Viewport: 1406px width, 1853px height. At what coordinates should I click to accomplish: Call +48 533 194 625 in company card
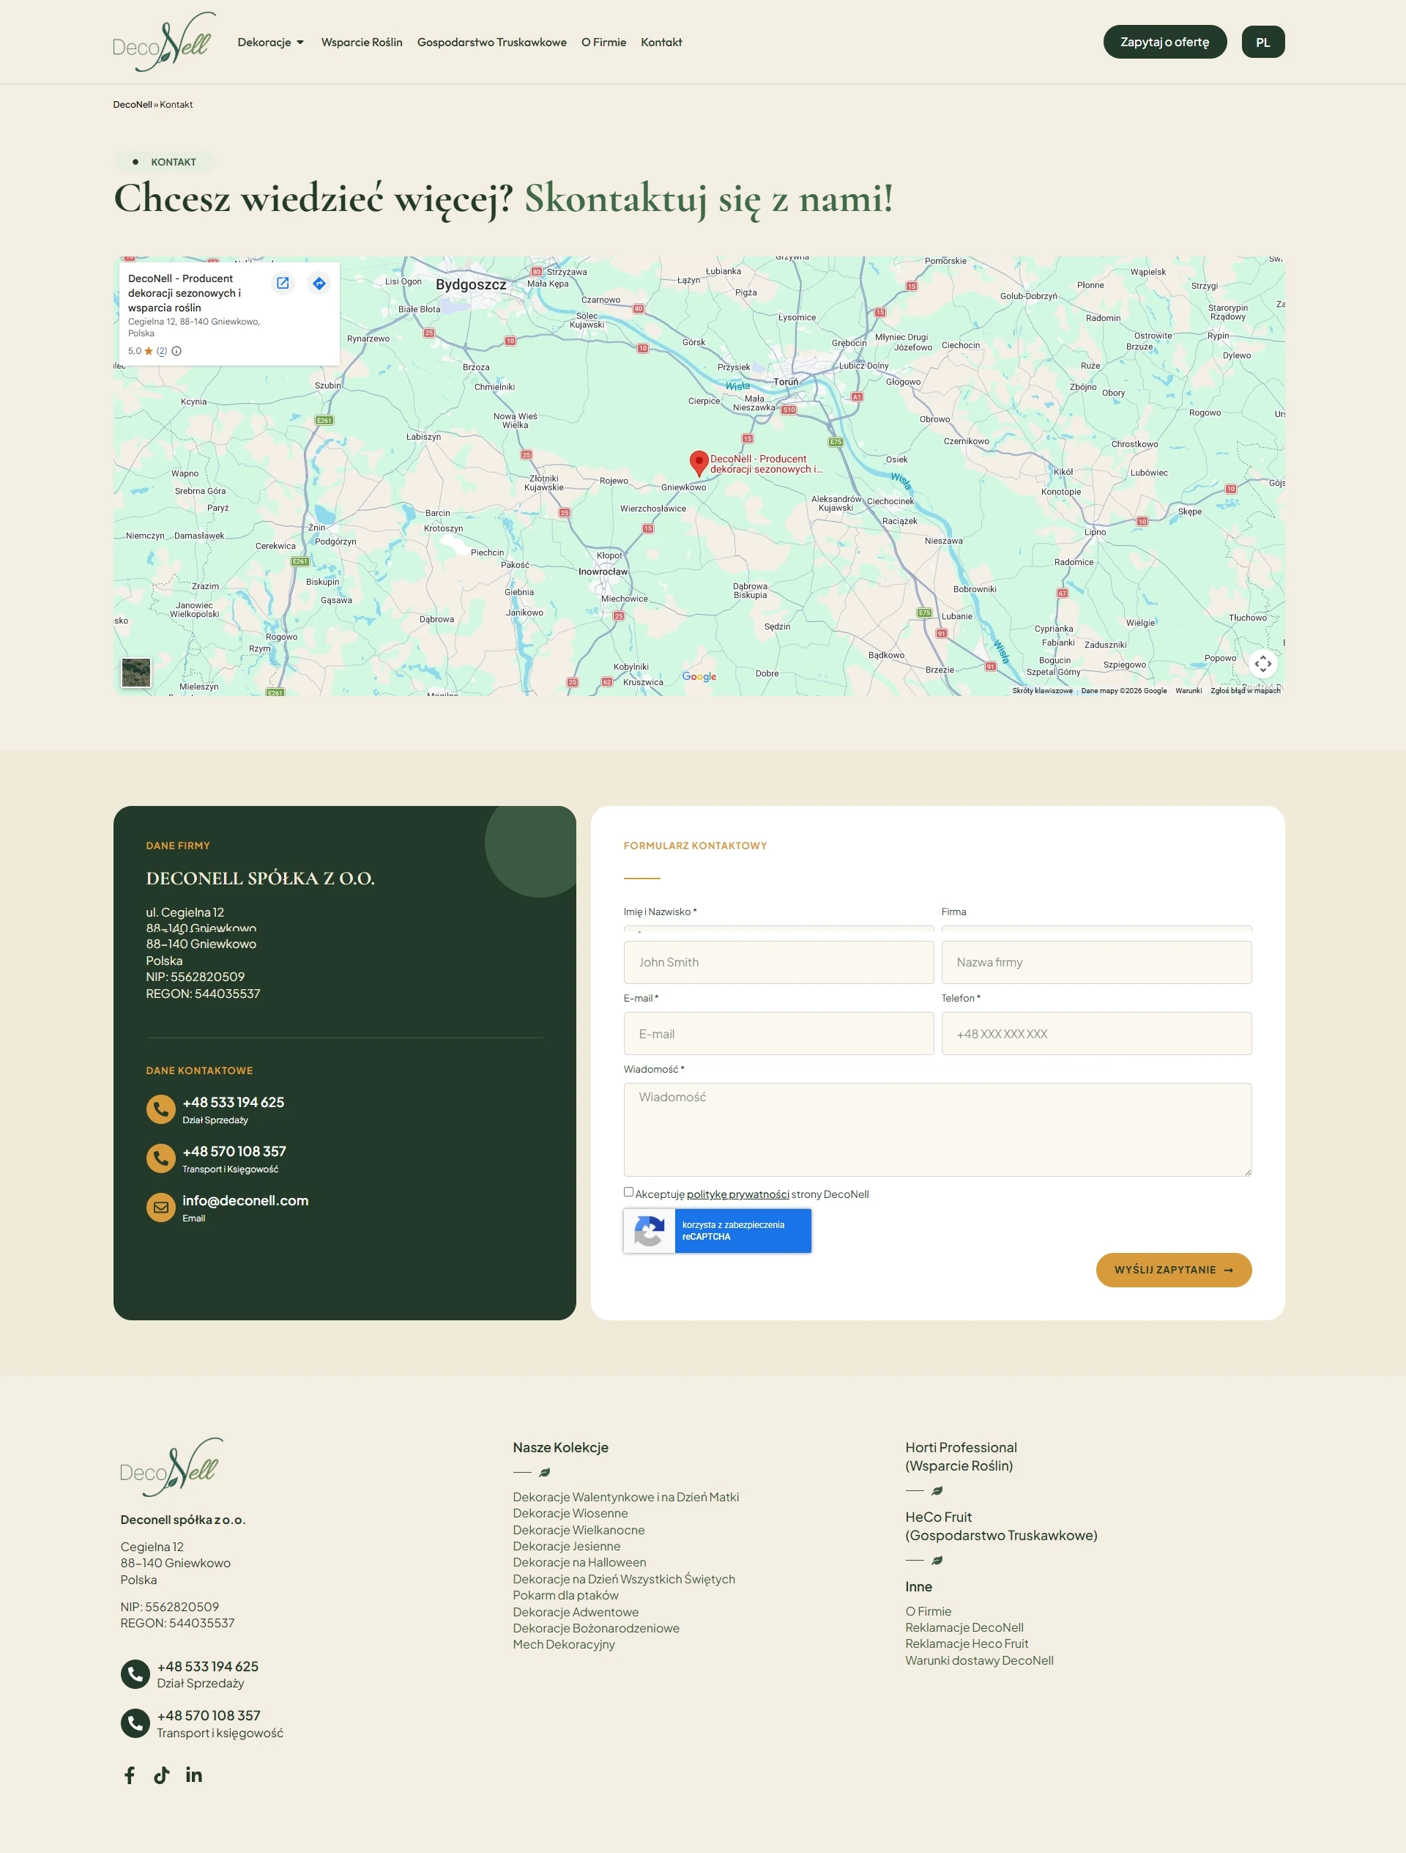tap(234, 1103)
